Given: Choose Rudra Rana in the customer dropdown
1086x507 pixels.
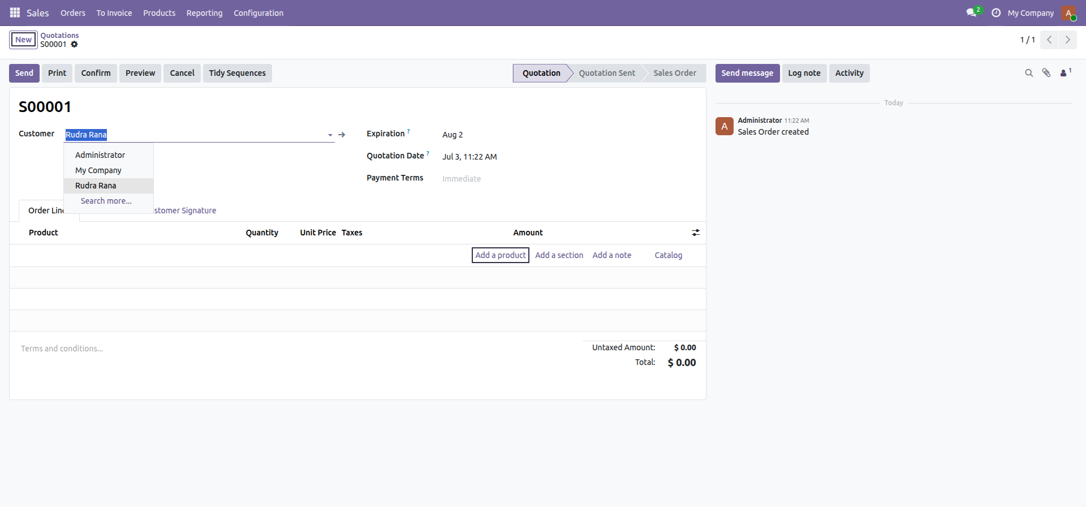Looking at the screenshot, I should [109, 186].
